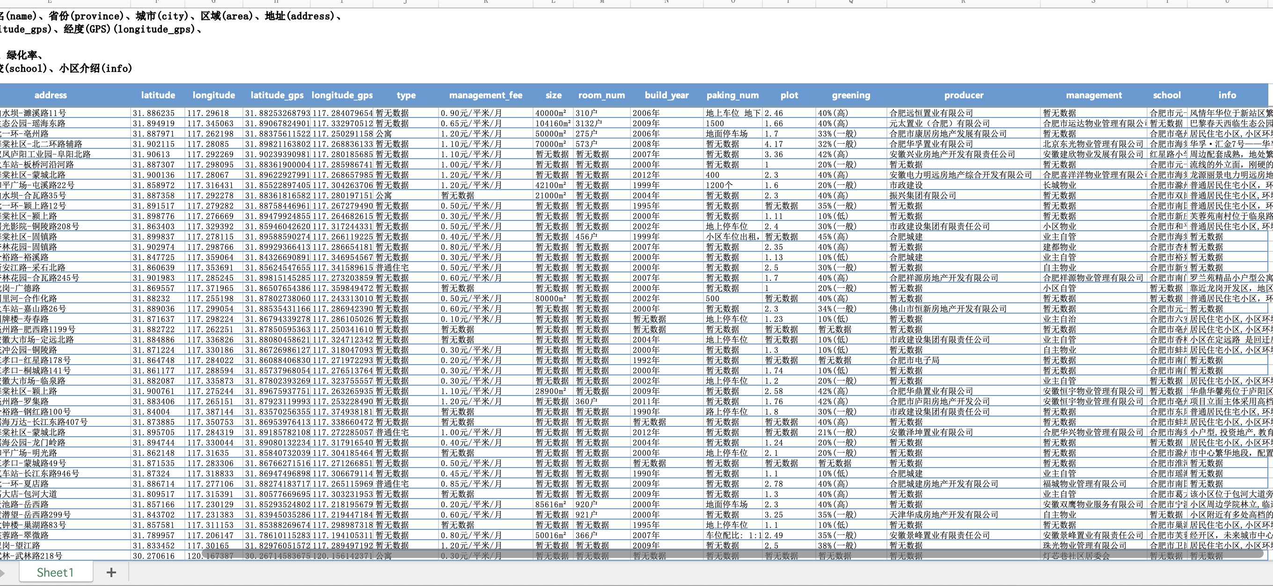
Task: Click cell with 104160m² size value
Action: tap(552, 124)
